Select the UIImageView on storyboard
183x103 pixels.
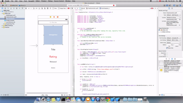pos(53,35)
